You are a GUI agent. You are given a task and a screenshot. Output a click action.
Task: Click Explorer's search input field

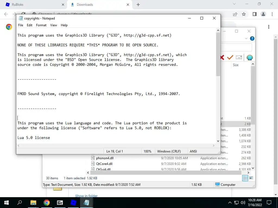236,47
